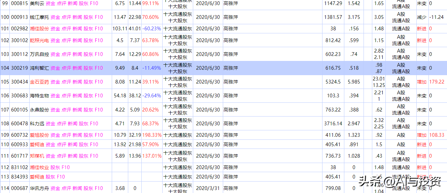Click change value 108.33 for 爱旭股份
This screenshot has width=447, height=193.
click(x=437, y=135)
